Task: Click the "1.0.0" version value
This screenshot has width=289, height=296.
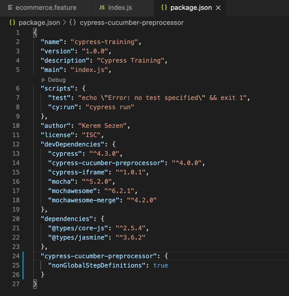Action: pos(95,51)
